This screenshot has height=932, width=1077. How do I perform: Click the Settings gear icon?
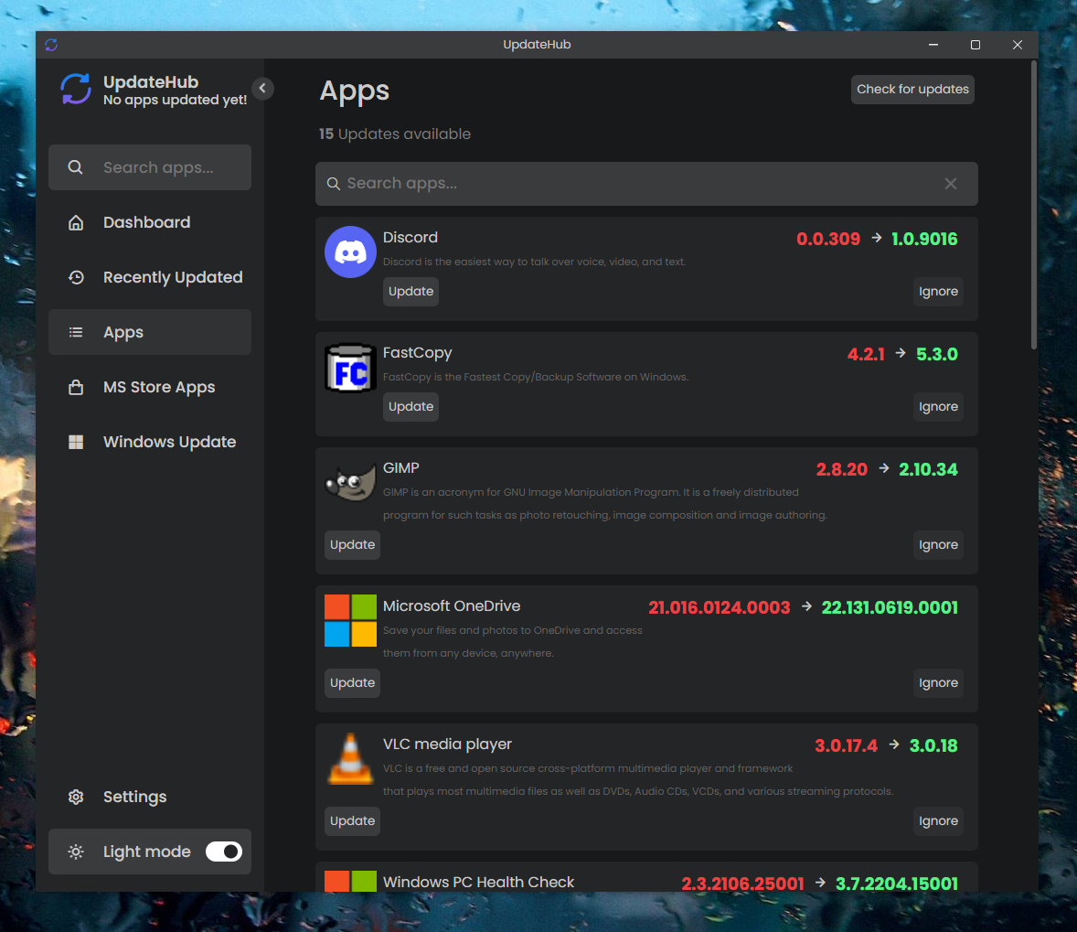point(76,797)
